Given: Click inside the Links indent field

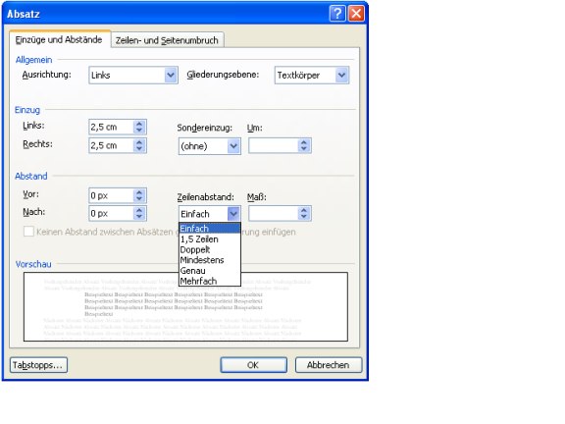Looking at the screenshot, I should point(111,127).
